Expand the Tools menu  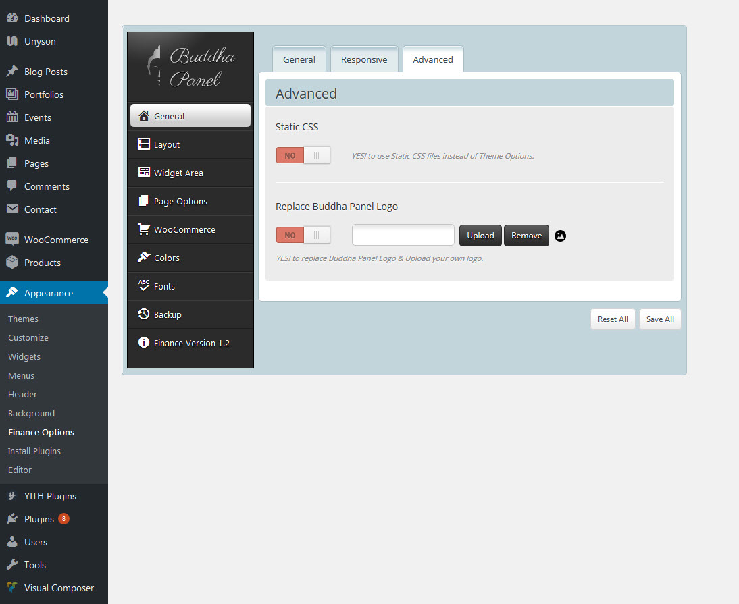tap(36, 564)
